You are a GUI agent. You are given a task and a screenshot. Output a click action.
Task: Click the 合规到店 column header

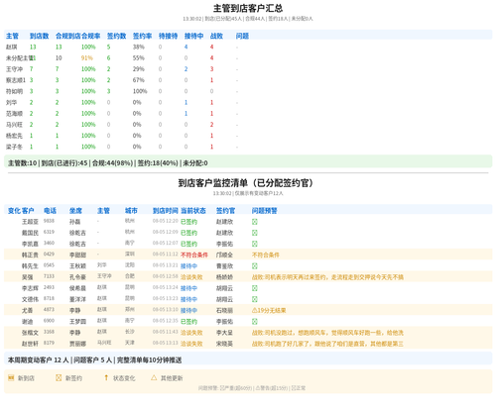68,36
